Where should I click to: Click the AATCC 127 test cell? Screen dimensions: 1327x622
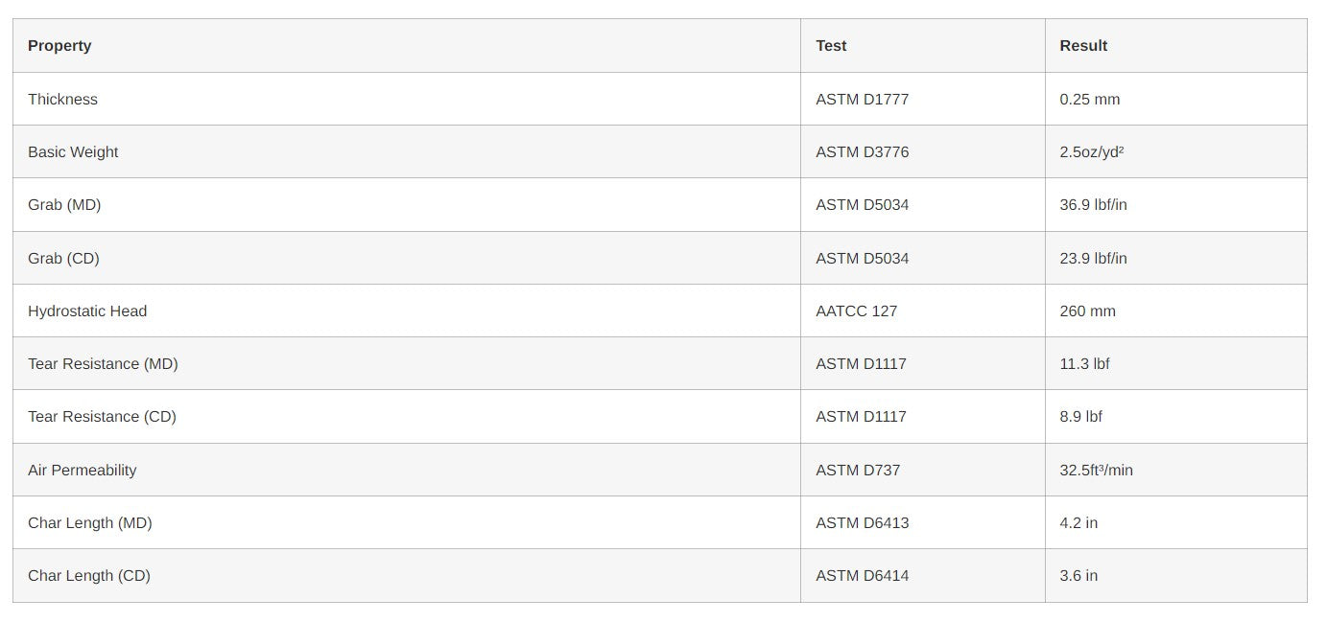tap(856, 311)
